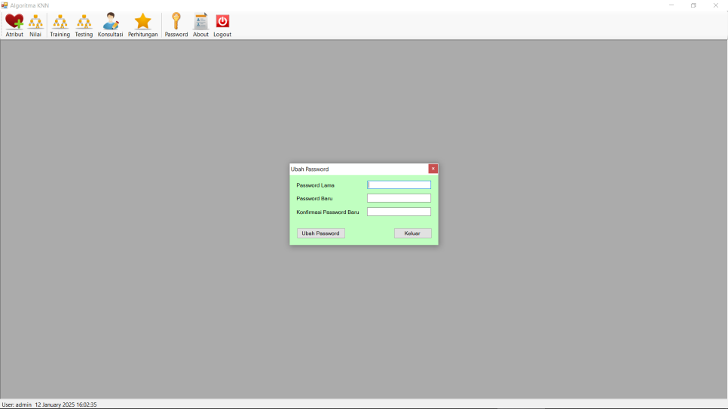
Task: Click the Ubah Password dialog title bar
Action: click(354, 169)
